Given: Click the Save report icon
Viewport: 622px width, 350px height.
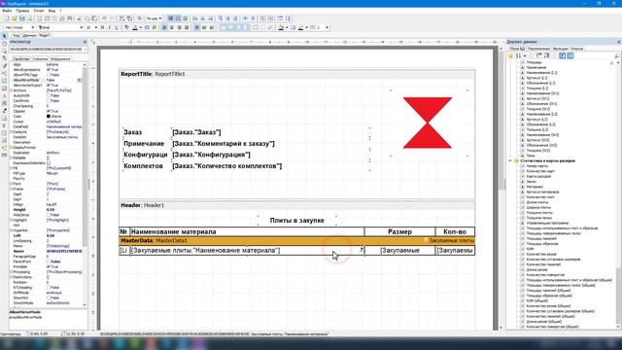Looking at the screenshot, I should [21, 18].
